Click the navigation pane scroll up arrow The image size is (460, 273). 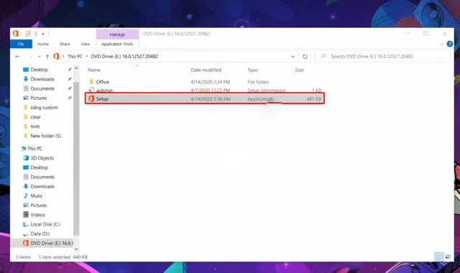tap(76, 68)
